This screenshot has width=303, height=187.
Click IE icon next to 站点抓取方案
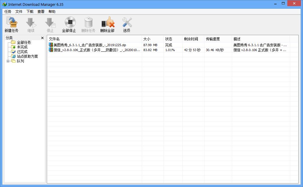13,56
